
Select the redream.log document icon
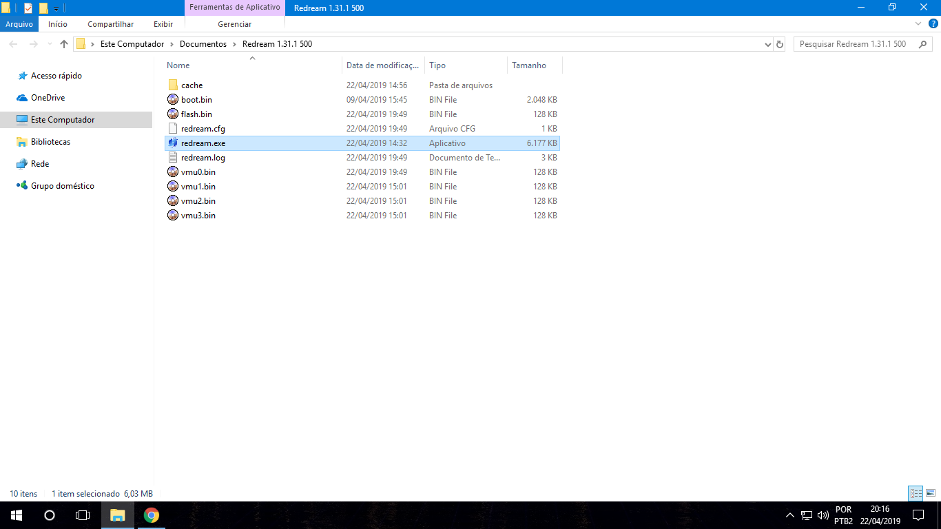173,158
